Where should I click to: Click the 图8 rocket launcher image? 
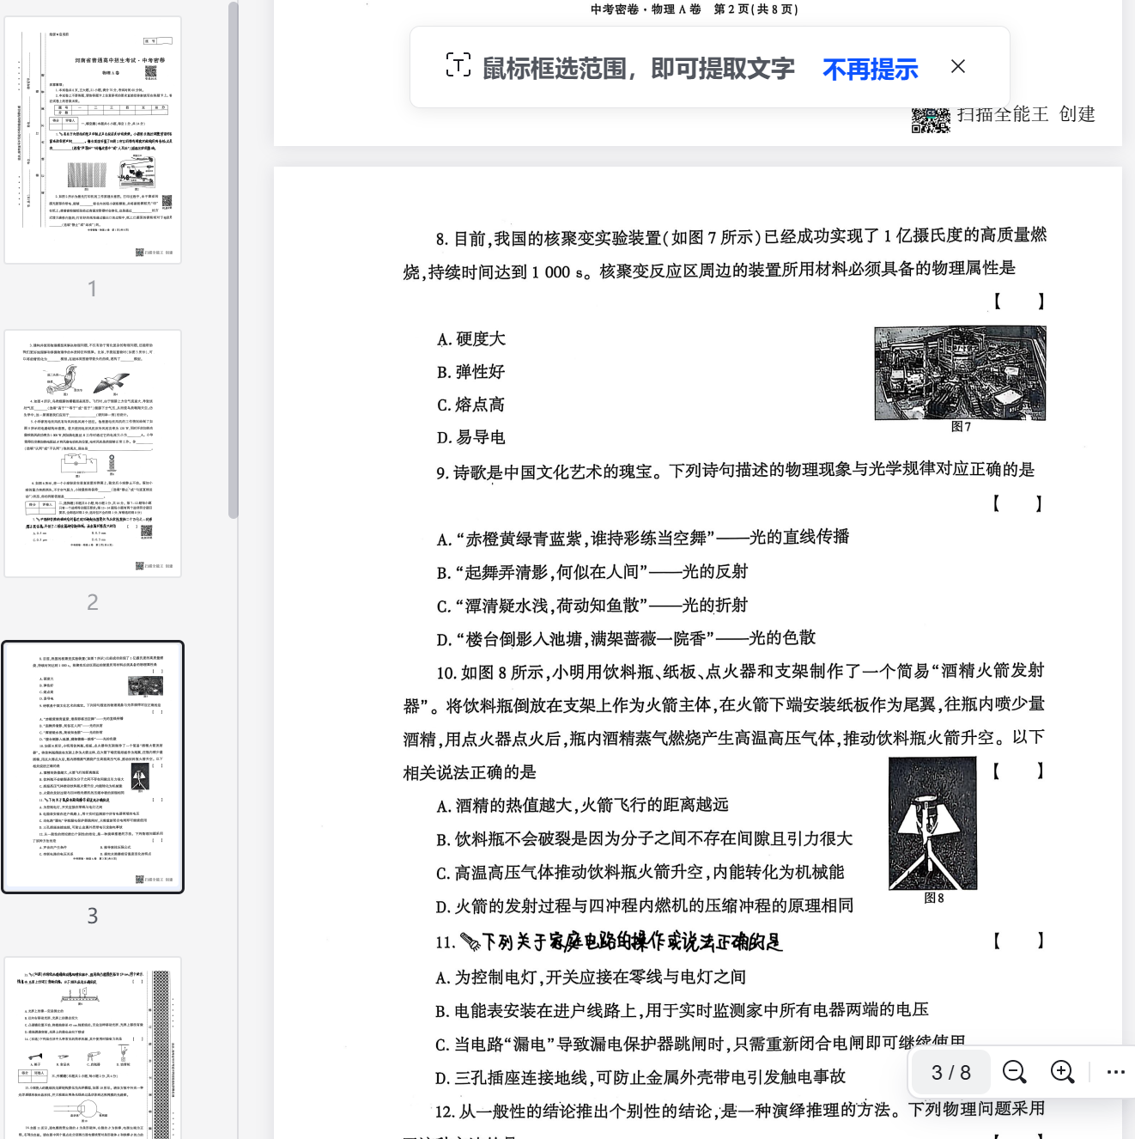pos(932,823)
